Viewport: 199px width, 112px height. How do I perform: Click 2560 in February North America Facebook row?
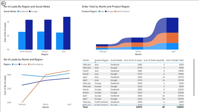click(x=140, y=102)
